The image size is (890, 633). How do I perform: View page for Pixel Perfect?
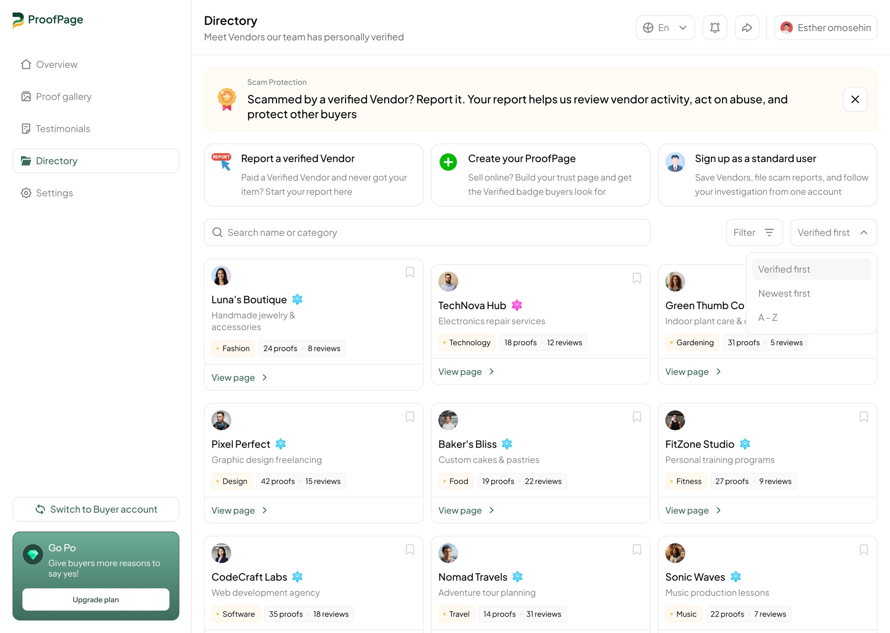click(240, 510)
